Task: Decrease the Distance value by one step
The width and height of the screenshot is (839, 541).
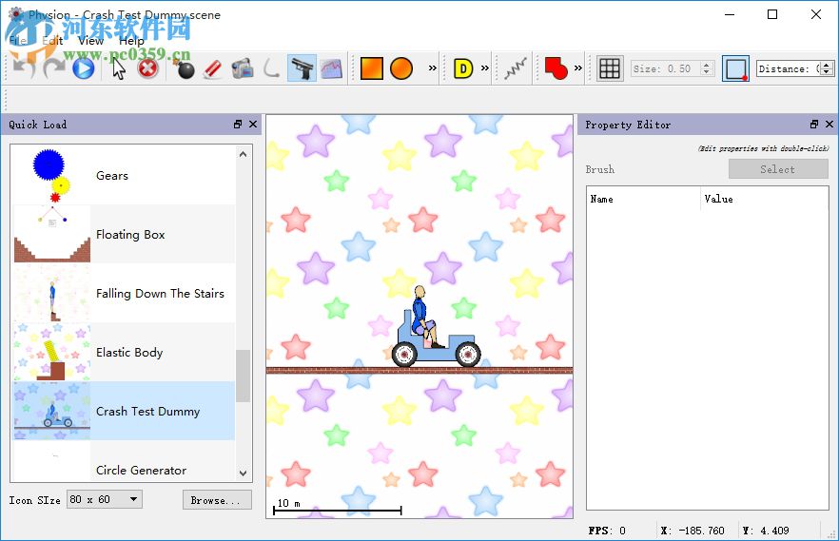Action: point(827,72)
